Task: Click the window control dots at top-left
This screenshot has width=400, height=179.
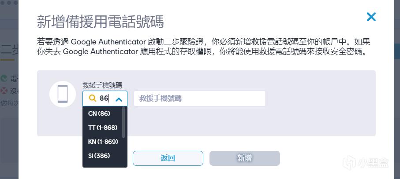Action: pyautogui.click(x=9, y=3)
